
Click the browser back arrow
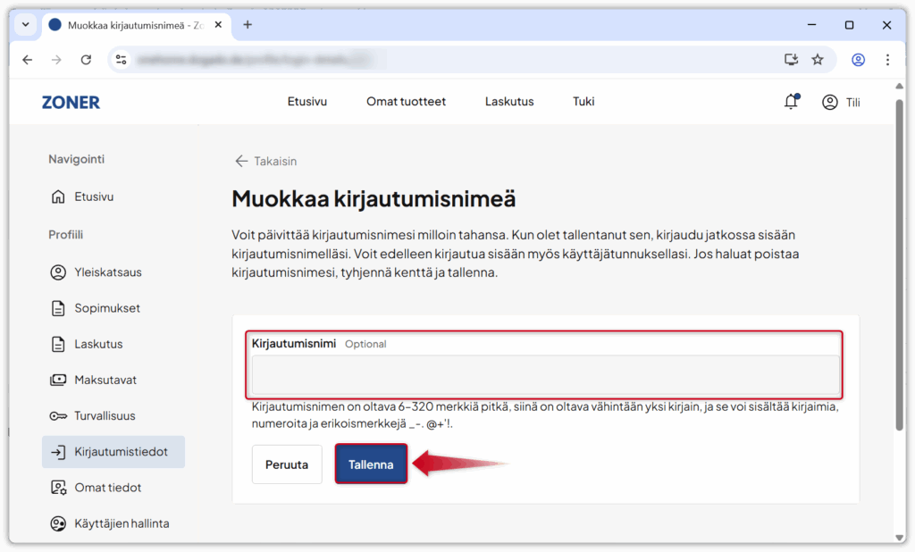pos(28,60)
